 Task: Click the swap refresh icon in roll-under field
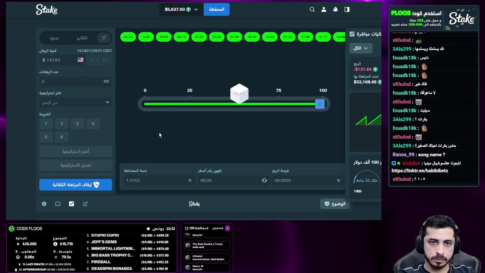click(264, 180)
